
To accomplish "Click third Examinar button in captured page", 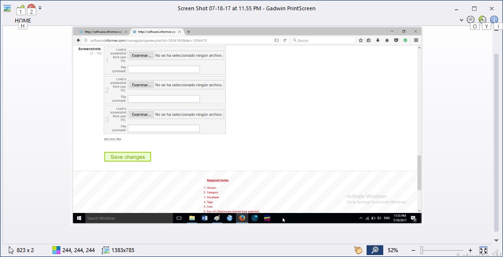I will click(x=141, y=114).
